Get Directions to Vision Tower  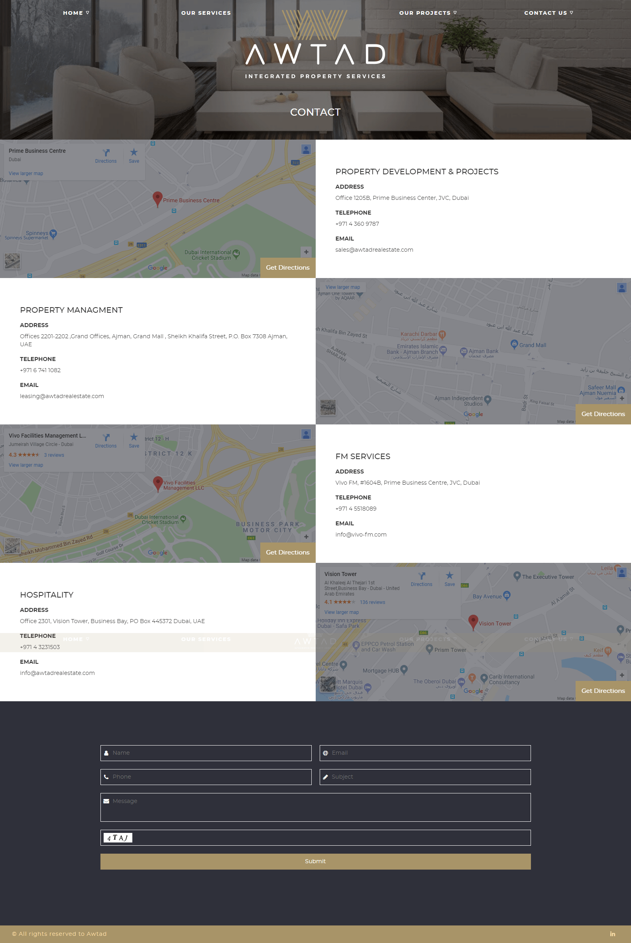[603, 691]
